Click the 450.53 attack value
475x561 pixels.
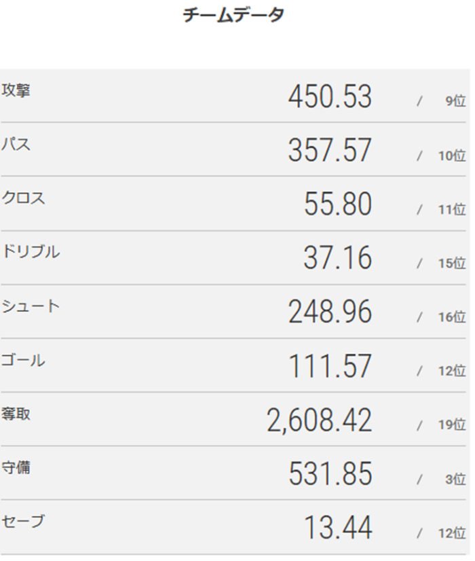(330, 97)
